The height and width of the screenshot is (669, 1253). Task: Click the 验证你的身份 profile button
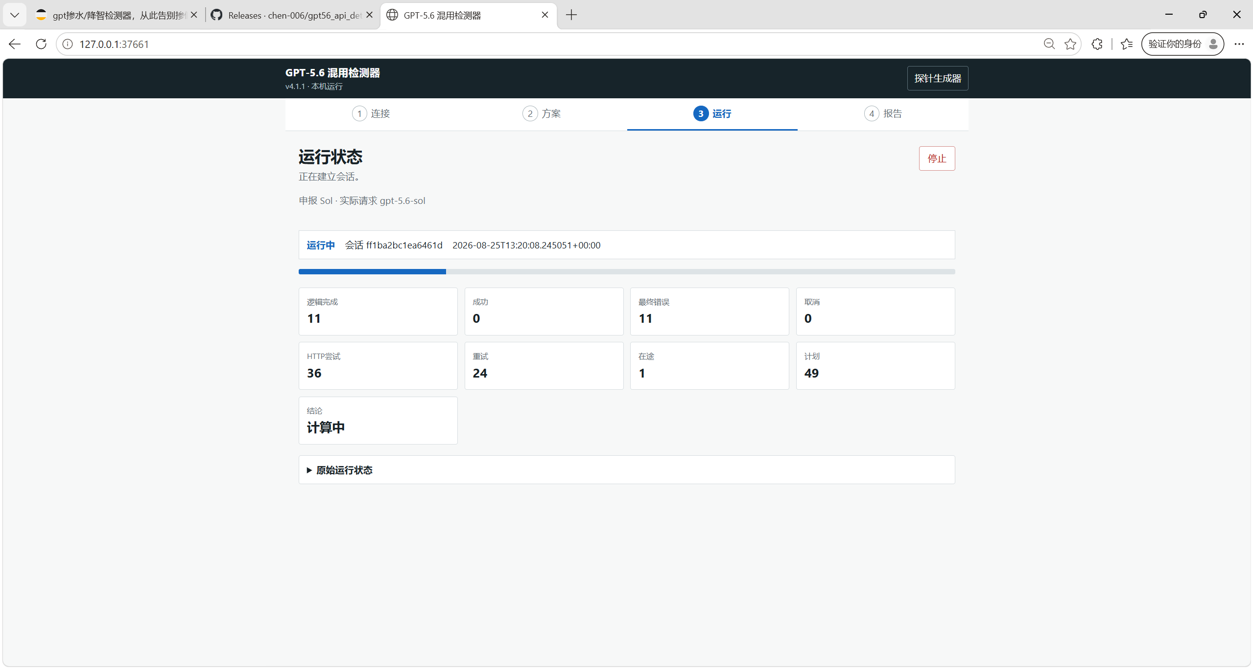1182,44
